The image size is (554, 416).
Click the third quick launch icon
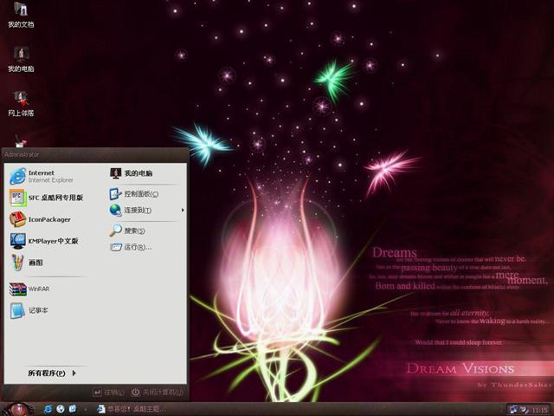(x=73, y=409)
